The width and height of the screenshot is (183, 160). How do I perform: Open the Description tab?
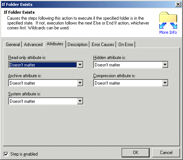[78, 45]
